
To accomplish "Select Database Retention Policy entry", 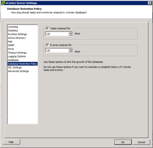I will (x=22, y=64).
